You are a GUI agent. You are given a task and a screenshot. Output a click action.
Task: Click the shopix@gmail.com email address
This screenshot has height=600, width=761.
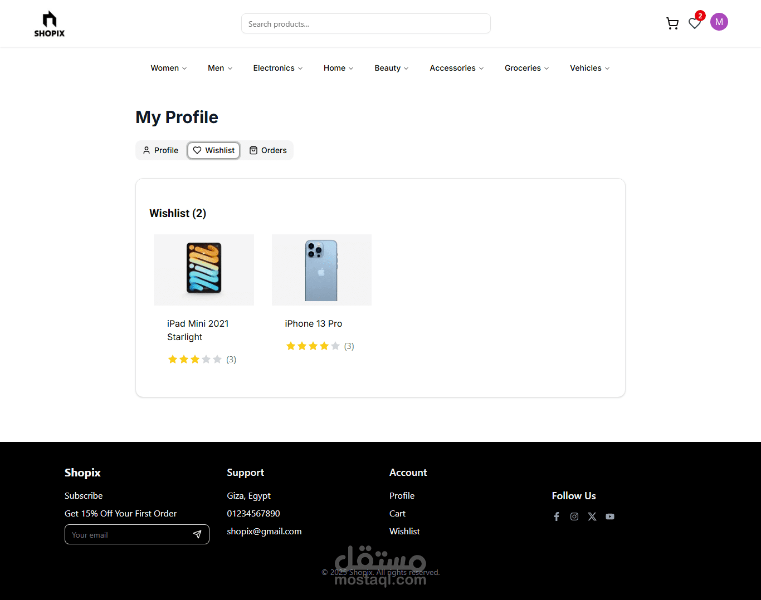264,531
